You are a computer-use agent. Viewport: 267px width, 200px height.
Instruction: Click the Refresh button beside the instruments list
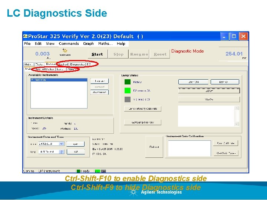[x=99, y=81]
